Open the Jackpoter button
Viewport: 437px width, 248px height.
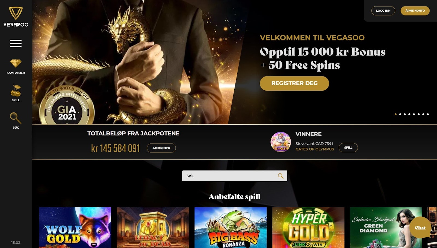coord(161,148)
